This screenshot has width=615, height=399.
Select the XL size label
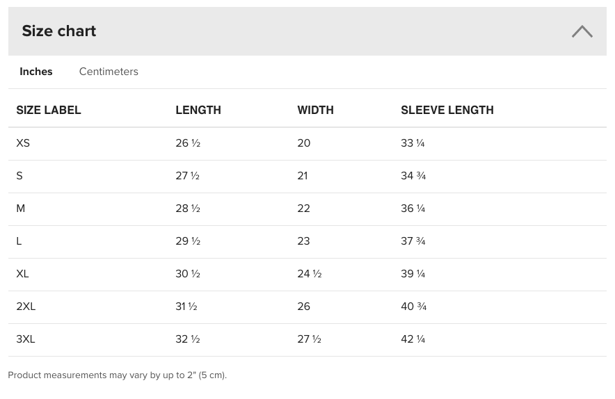click(23, 274)
